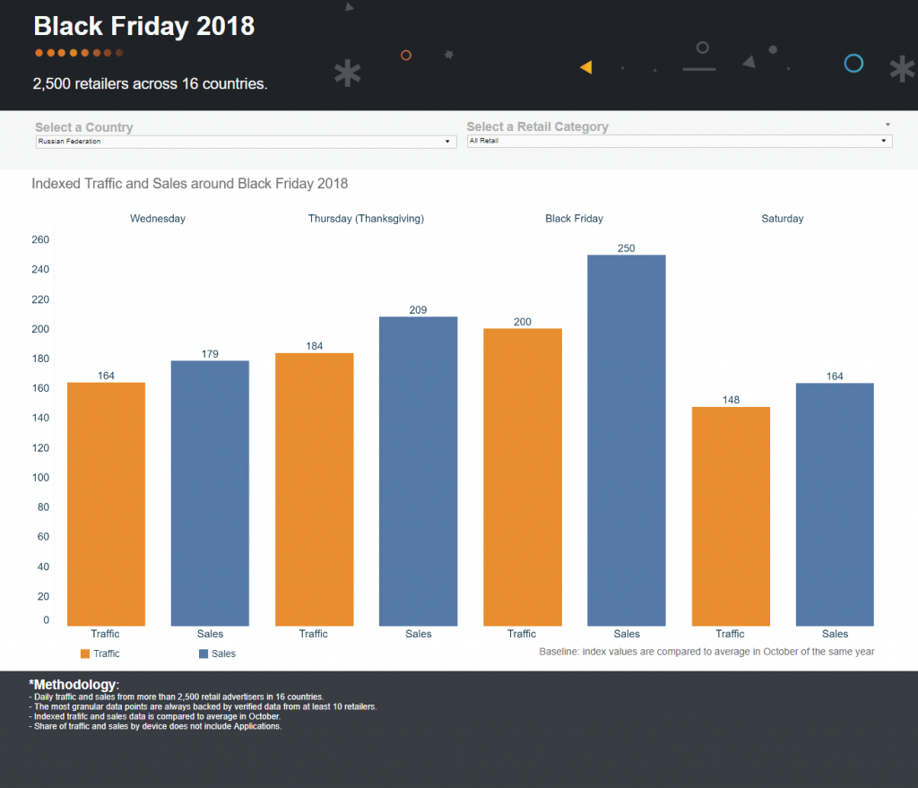Click the blue circle icon in the header
The height and width of the screenshot is (788, 918).
[x=853, y=63]
